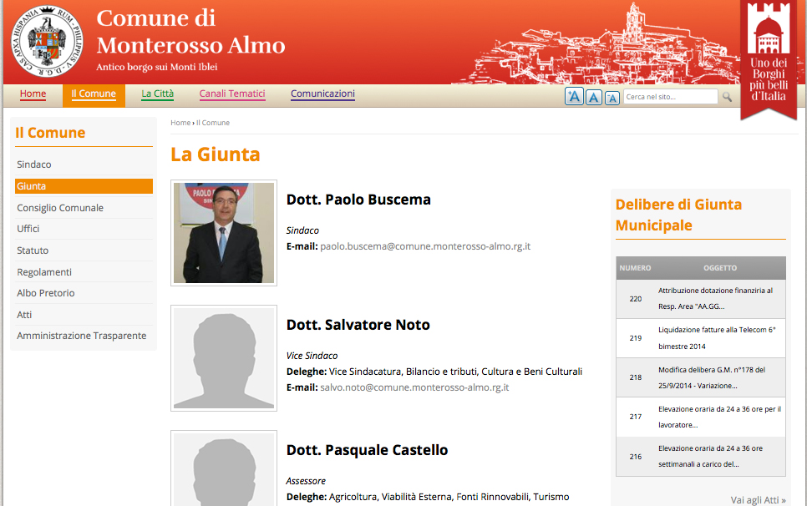Open delibera 216 Elevazione oraria settimanali
The width and height of the screenshot is (807, 506).
coord(710,456)
